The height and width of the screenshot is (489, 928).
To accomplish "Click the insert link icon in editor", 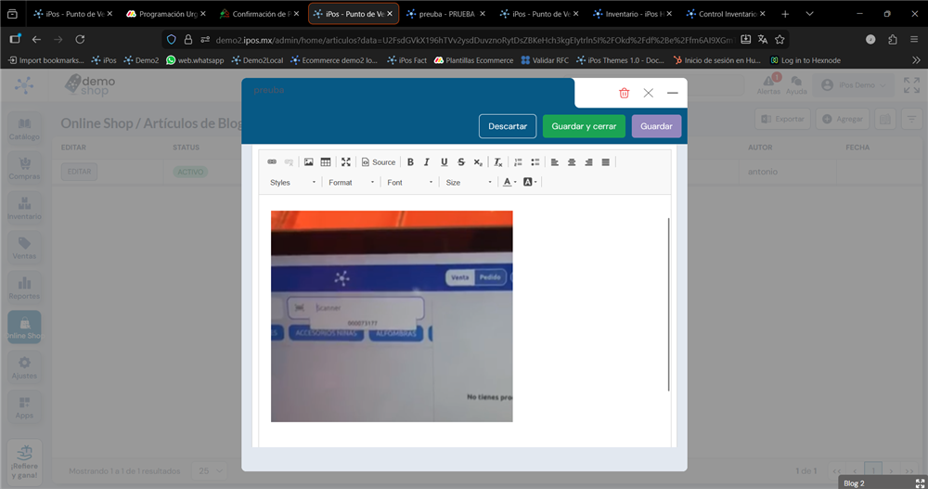I will click(x=272, y=162).
